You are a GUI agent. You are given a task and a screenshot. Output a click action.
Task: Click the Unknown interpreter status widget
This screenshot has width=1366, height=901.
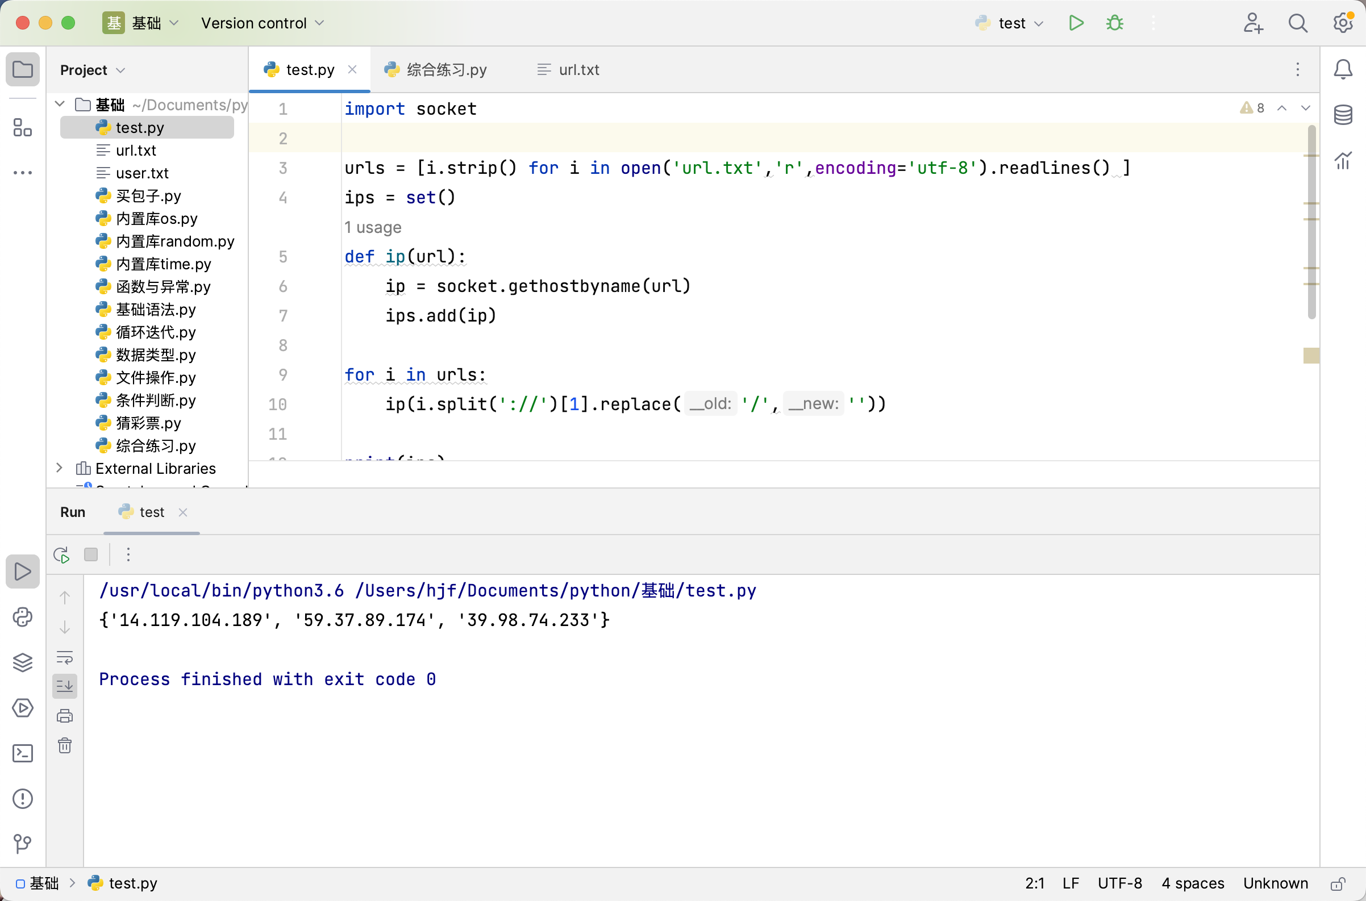tap(1275, 883)
